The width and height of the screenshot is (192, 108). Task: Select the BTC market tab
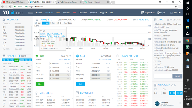coord(8,60)
